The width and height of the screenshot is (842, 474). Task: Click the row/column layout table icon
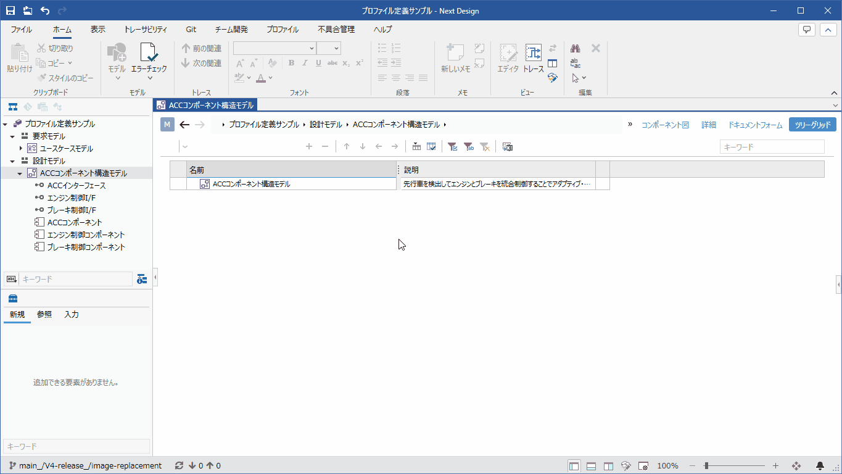click(416, 146)
